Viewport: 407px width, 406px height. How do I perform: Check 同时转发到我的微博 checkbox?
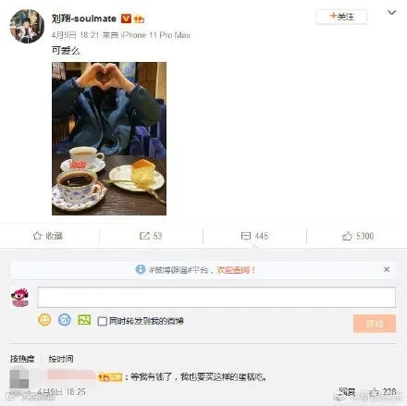102,321
